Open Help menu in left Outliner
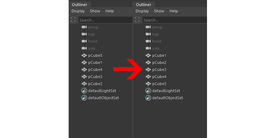Image resolution: width=276 pixels, height=138 pixels. tap(109, 11)
